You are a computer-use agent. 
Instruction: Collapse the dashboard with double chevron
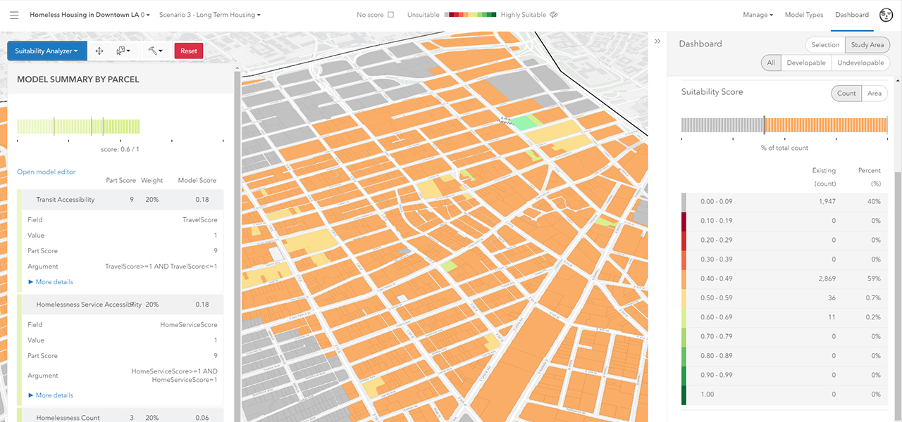point(657,41)
